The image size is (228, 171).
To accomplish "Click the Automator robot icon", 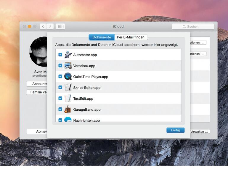I will [x=68, y=55].
